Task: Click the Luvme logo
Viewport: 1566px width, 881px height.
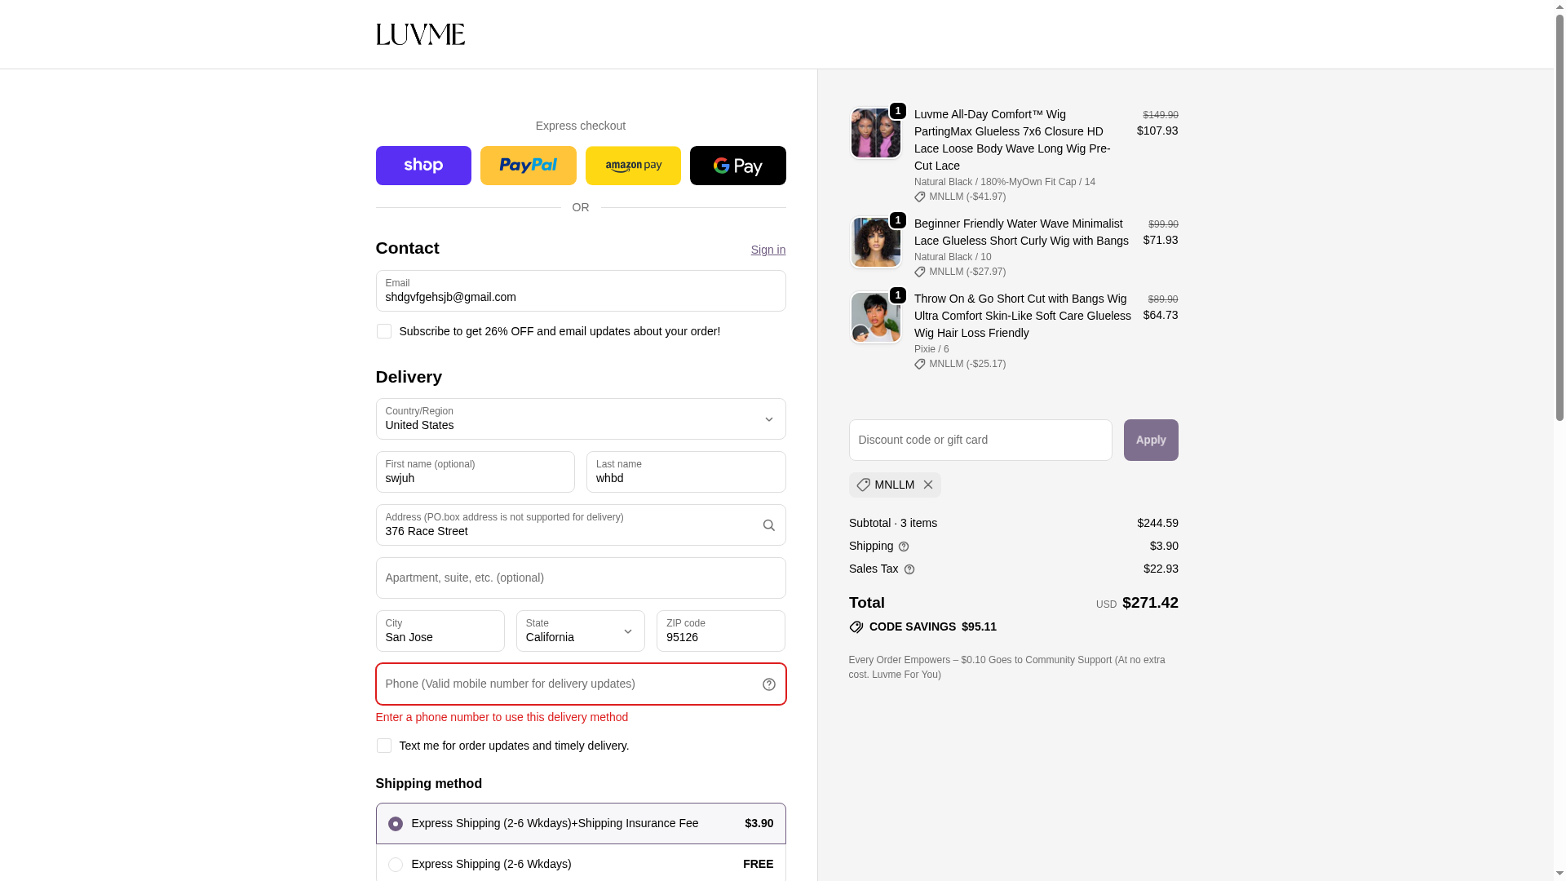Action: tap(420, 34)
